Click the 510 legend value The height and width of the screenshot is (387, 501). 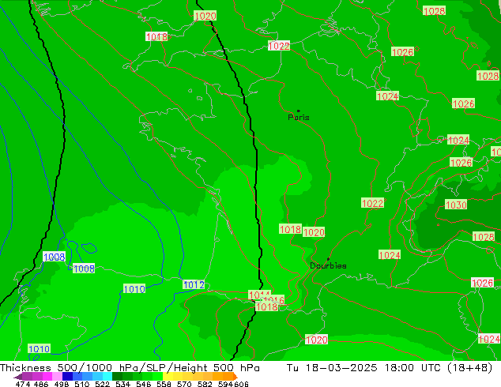(x=81, y=384)
